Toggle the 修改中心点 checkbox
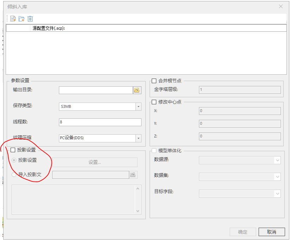290x240 pixels. point(154,102)
